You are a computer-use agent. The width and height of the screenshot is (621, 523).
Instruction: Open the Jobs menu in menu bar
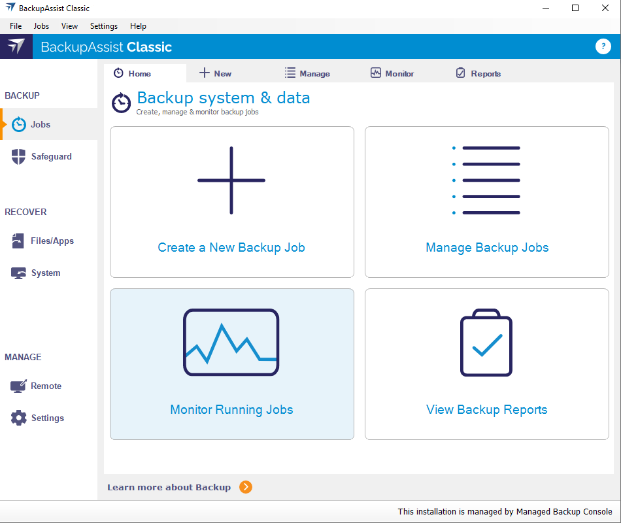pyautogui.click(x=41, y=26)
